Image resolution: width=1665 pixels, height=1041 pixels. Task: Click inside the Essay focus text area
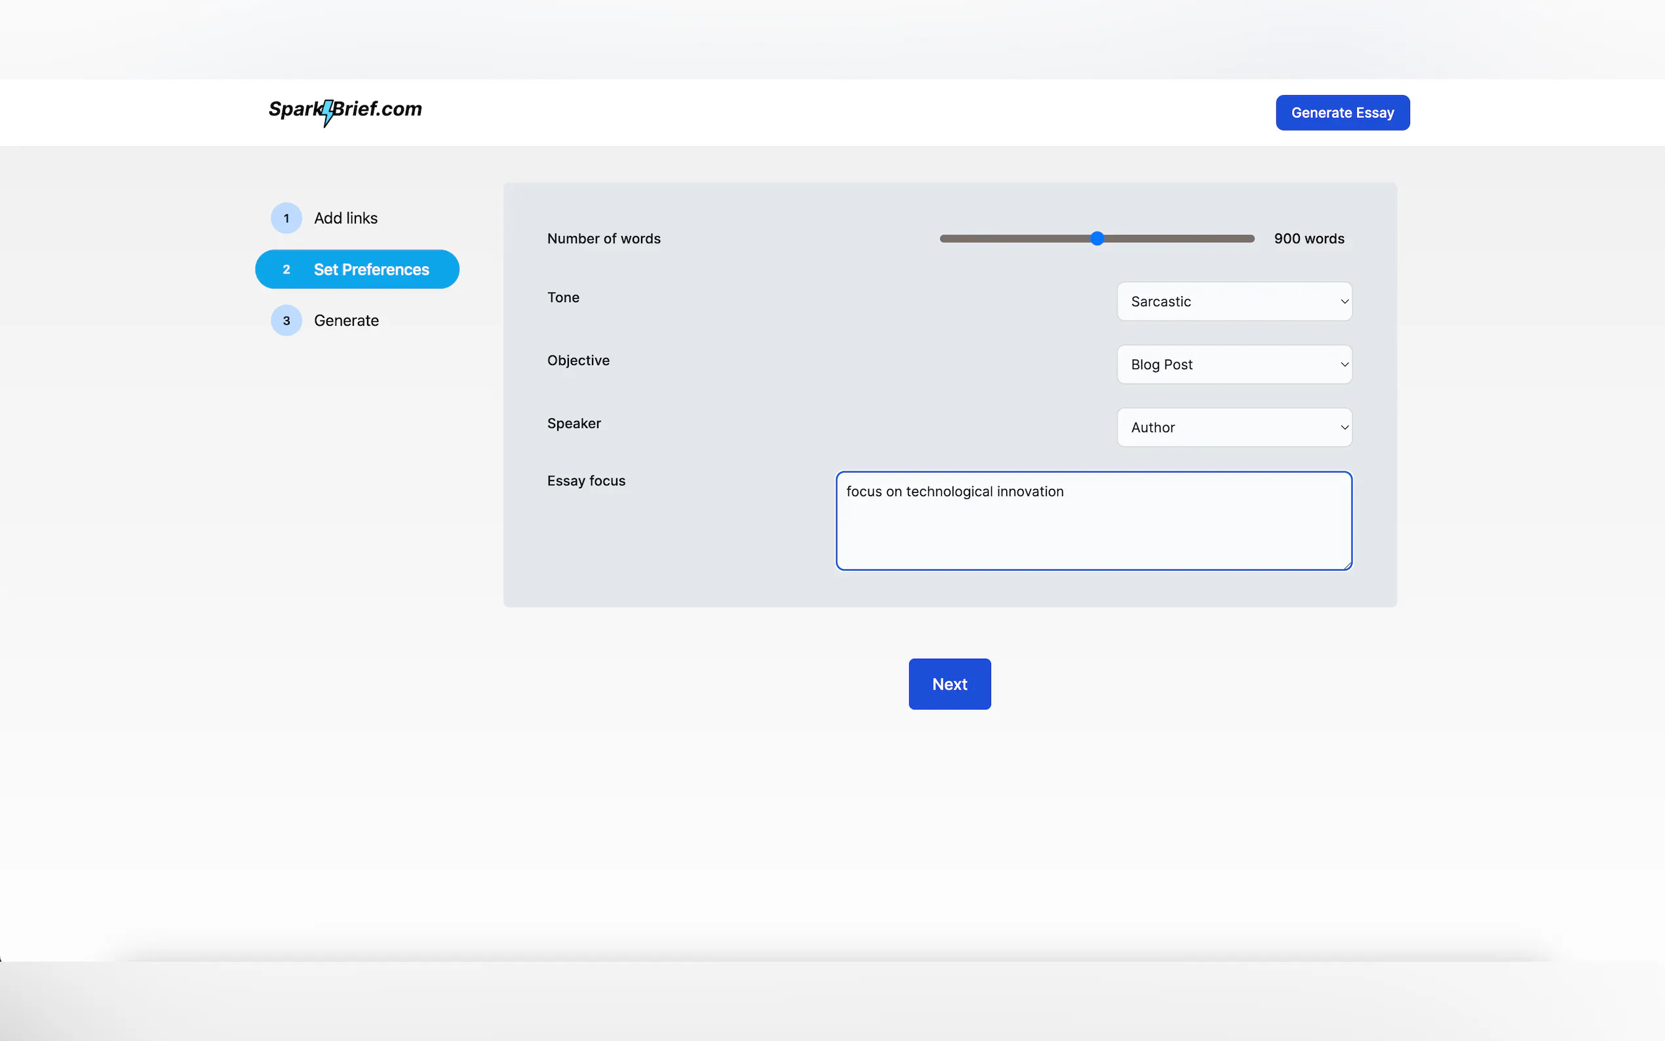1093,530
